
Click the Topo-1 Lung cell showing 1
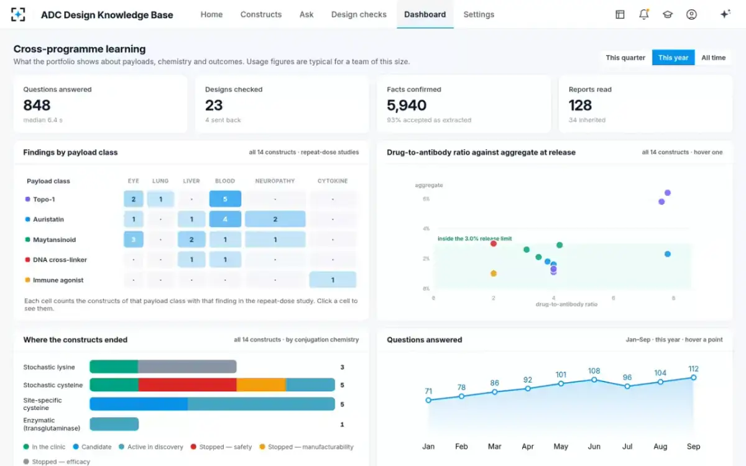160,199
